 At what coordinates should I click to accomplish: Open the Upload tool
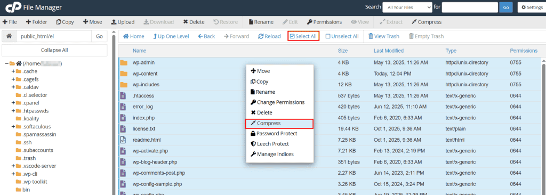pyautogui.click(x=123, y=22)
